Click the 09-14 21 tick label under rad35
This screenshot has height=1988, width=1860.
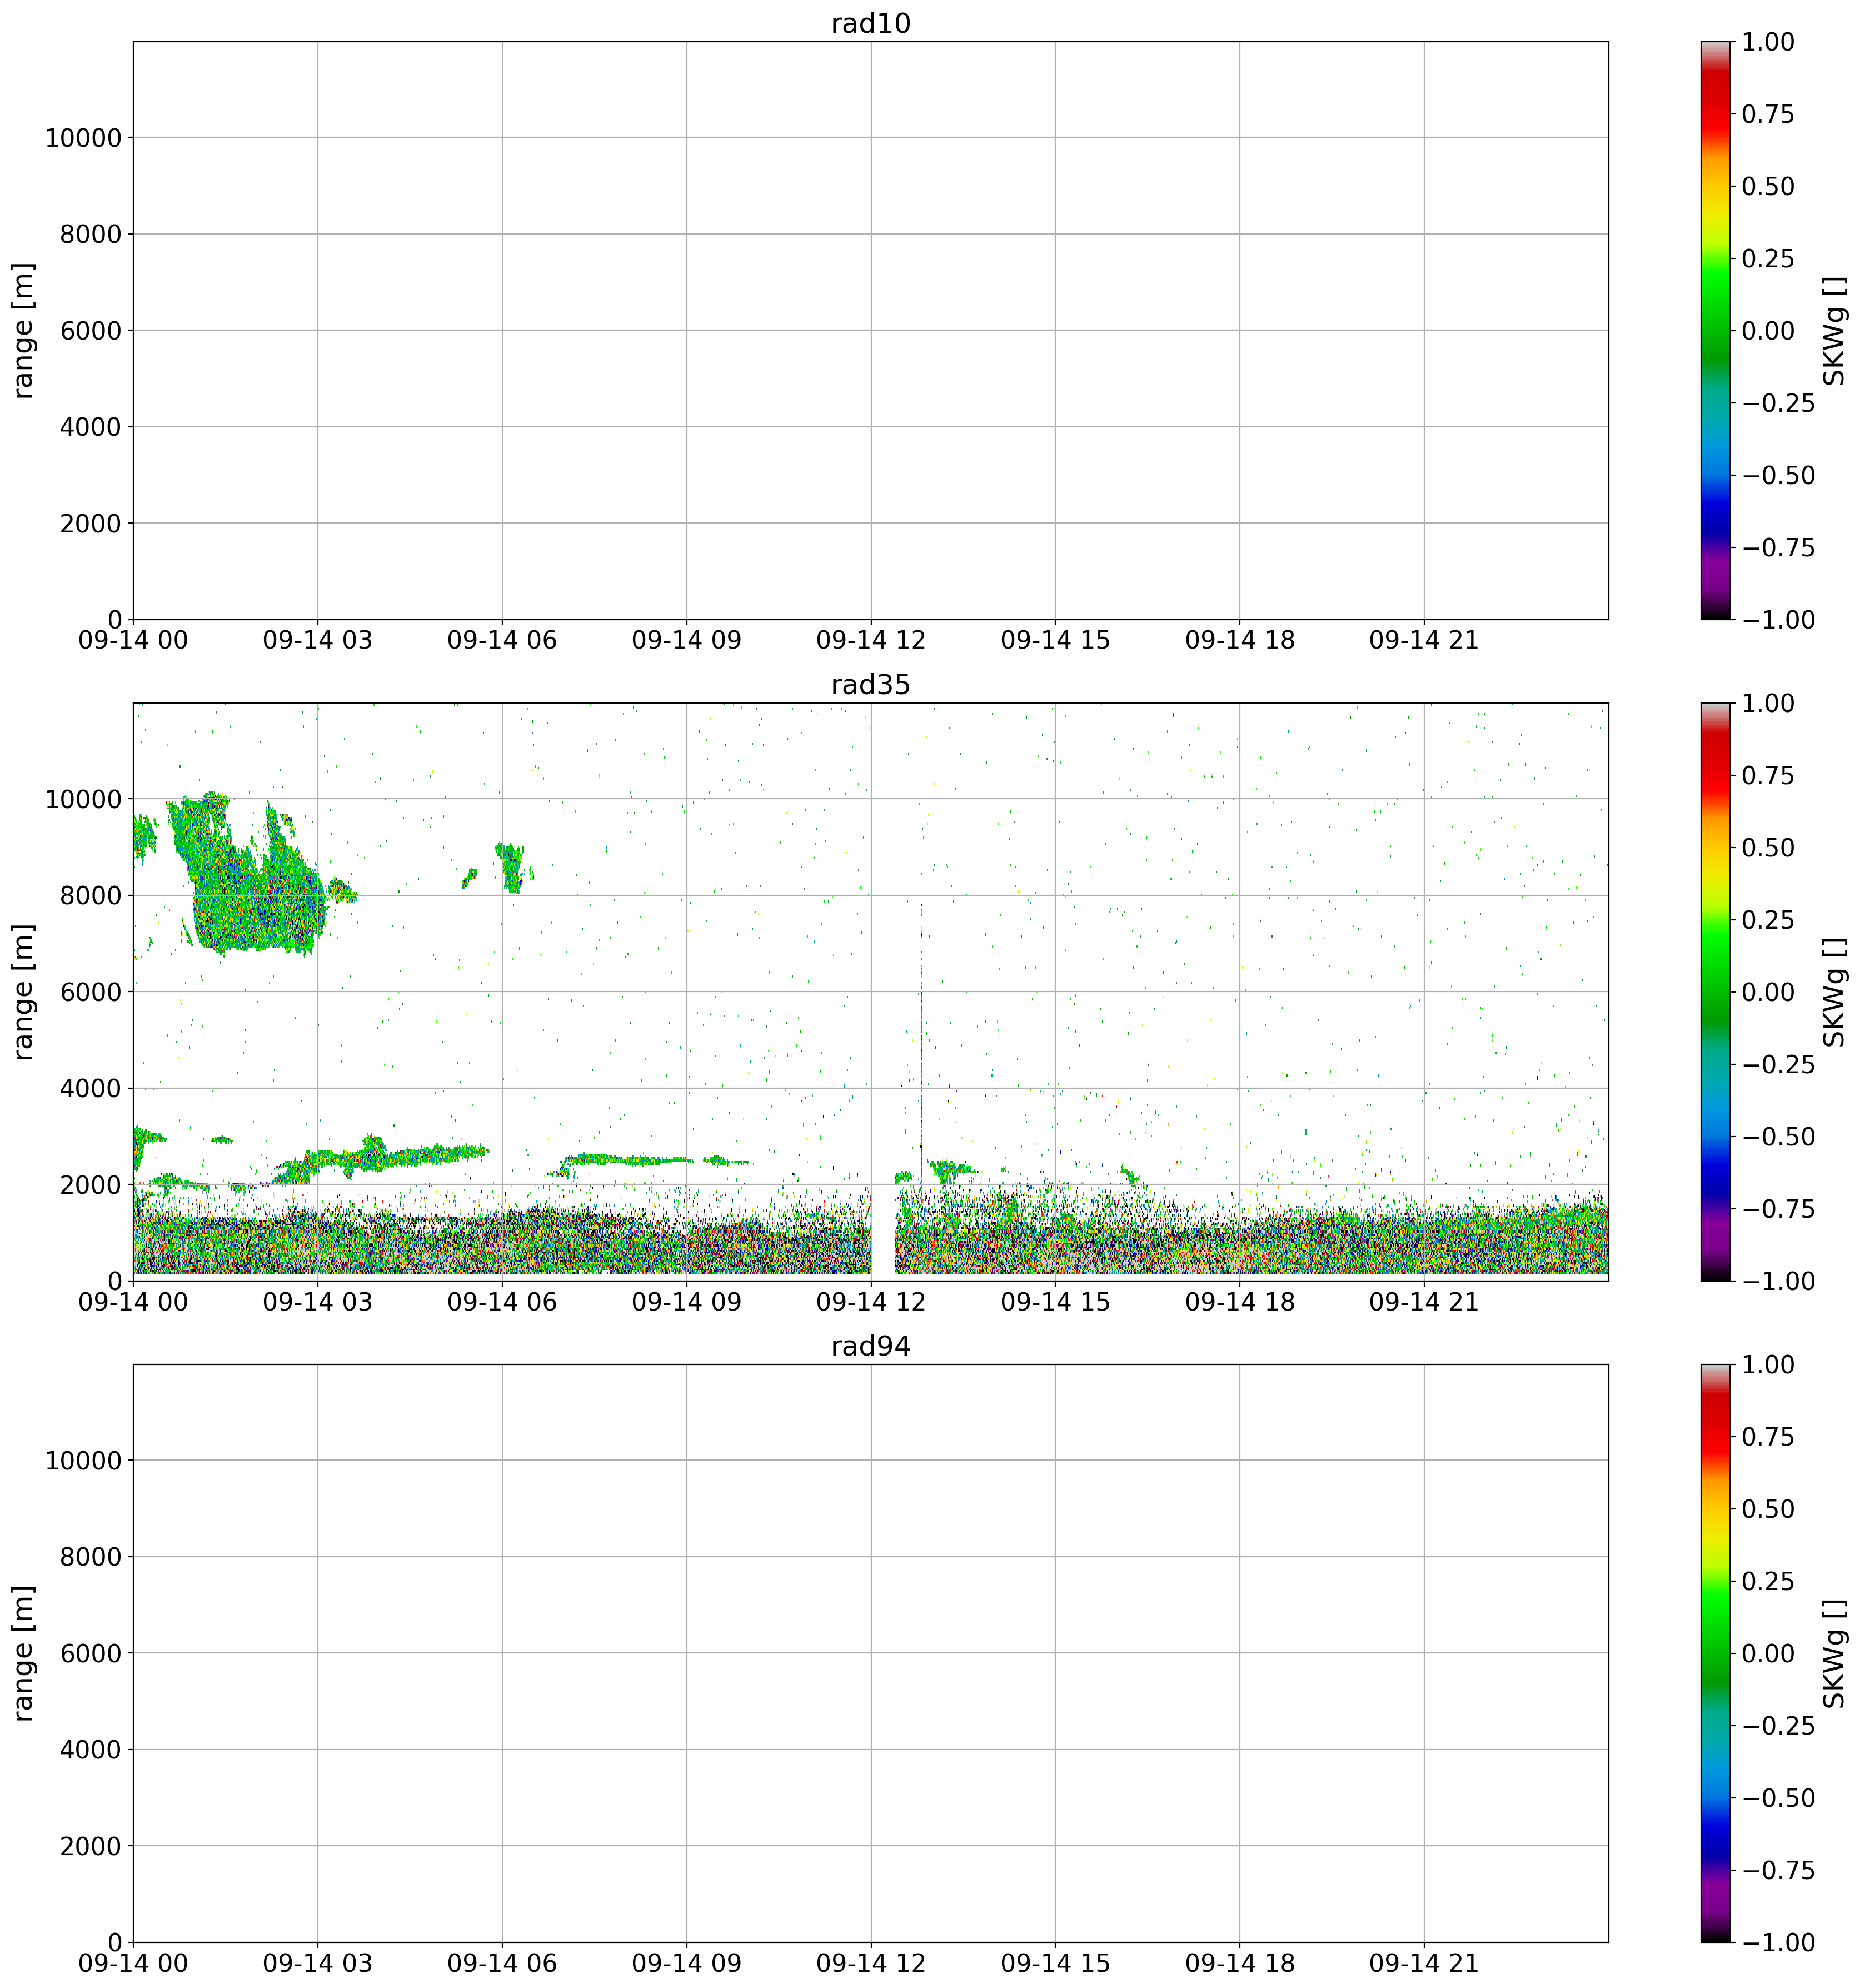pyautogui.click(x=1423, y=1302)
